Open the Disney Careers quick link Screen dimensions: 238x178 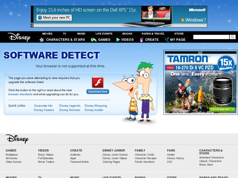44,110
